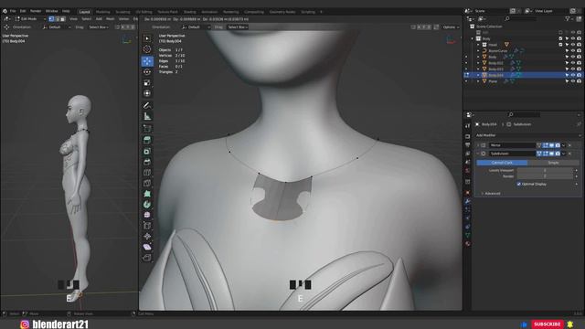Uncheck Optimal Display checkbox

[x=519, y=184]
